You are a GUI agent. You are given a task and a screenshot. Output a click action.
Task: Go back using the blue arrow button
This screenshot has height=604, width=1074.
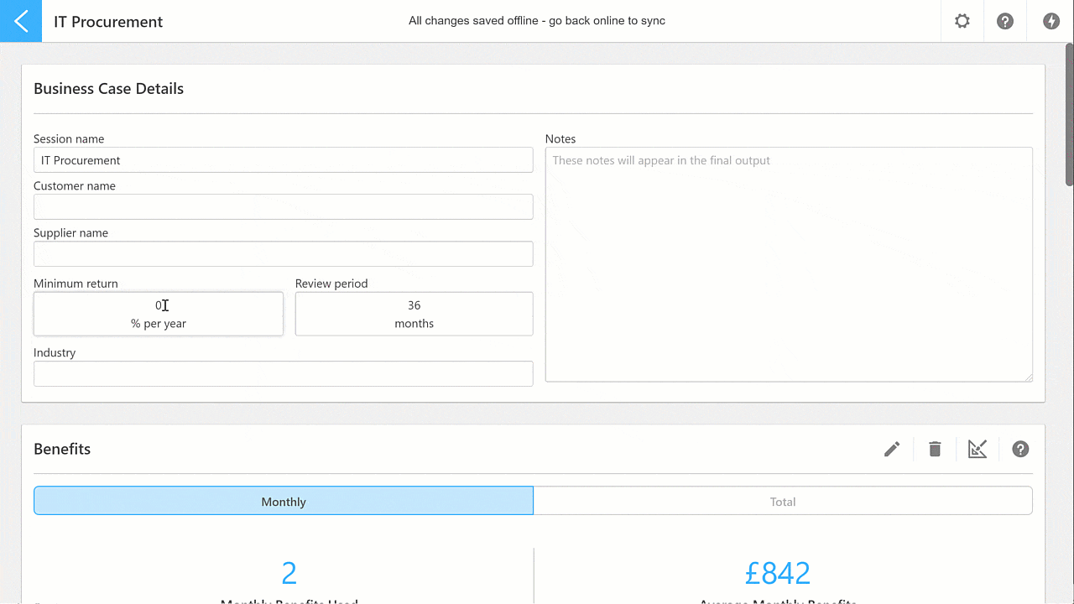pos(21,21)
